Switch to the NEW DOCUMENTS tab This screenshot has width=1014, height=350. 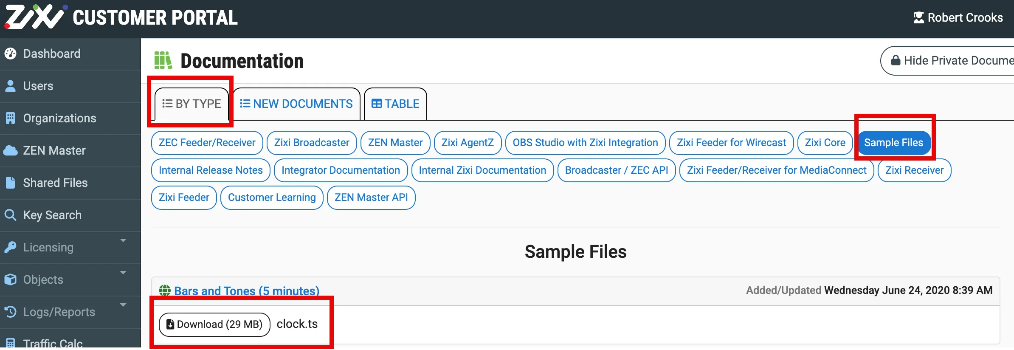[296, 104]
